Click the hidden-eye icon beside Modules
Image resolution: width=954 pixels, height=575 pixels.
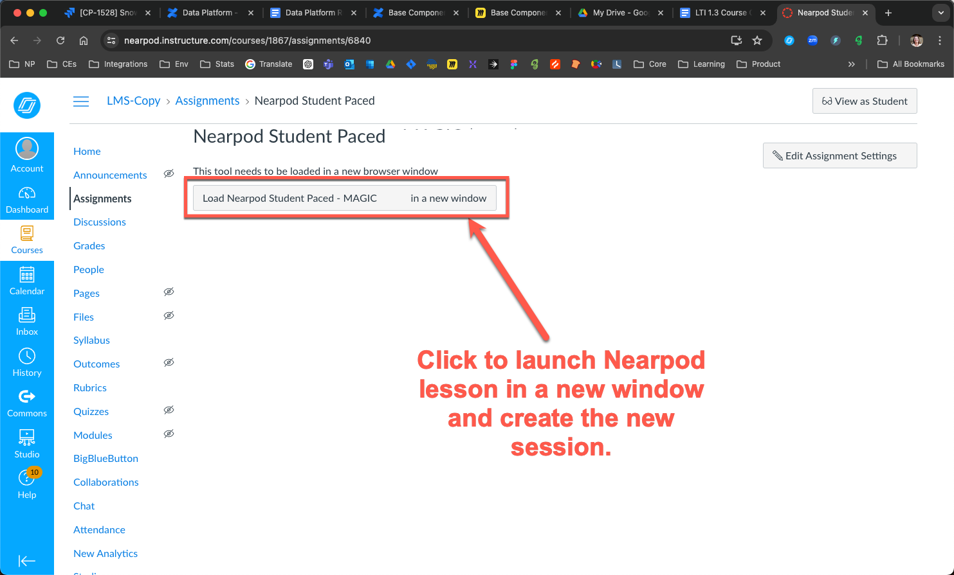tap(169, 434)
